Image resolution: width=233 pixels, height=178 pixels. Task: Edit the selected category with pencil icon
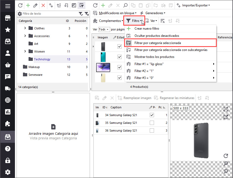coord(35,6)
